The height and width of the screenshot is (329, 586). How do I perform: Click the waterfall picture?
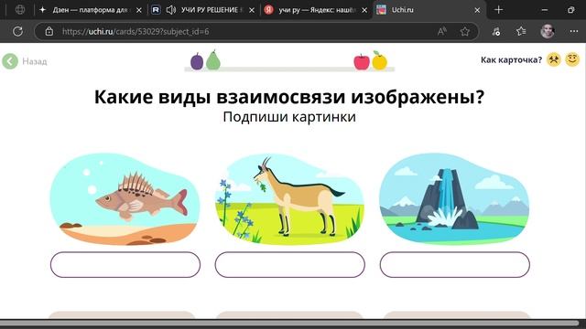454,198
